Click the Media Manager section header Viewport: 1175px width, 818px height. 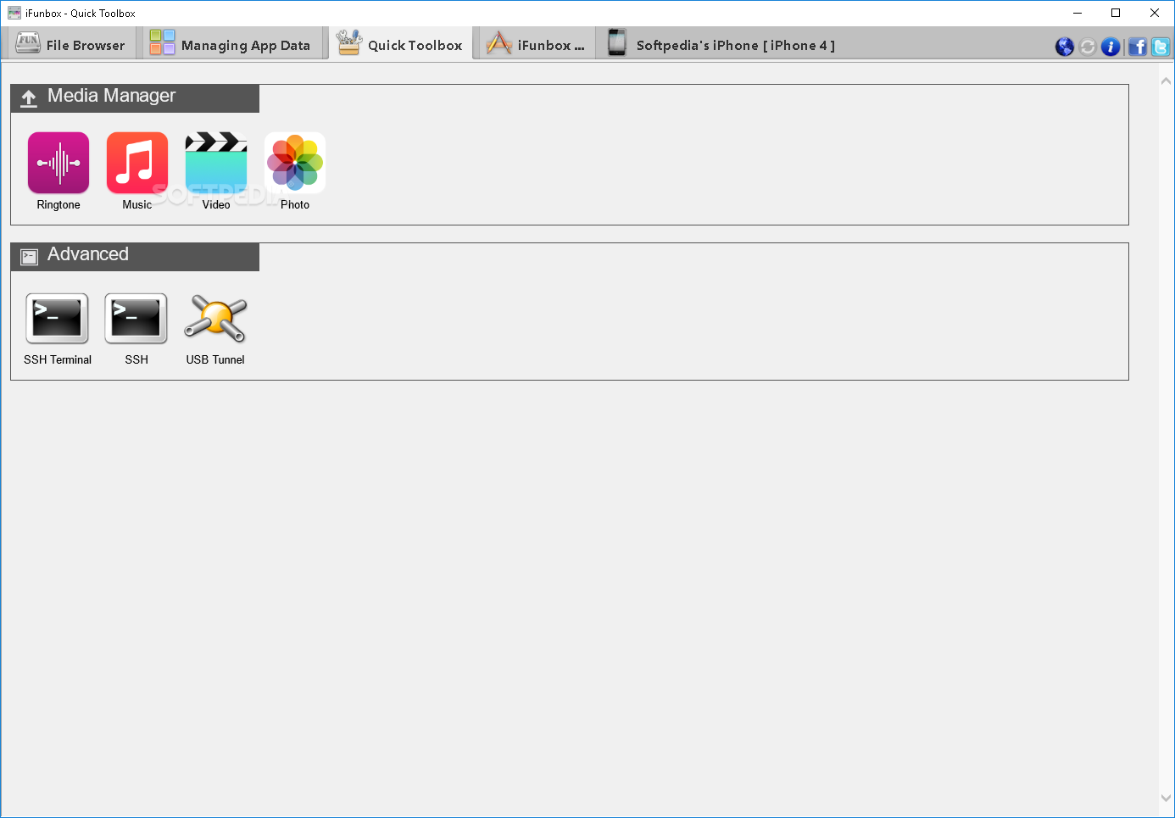tap(135, 97)
